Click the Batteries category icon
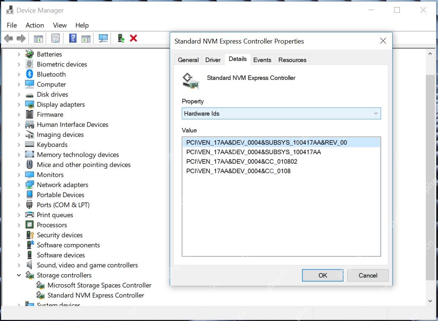The image size is (438, 321). tap(29, 54)
